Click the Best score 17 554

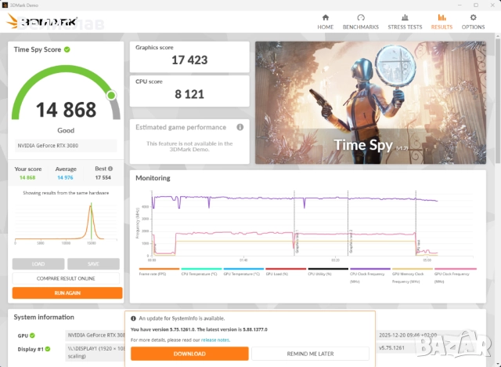[x=103, y=177]
